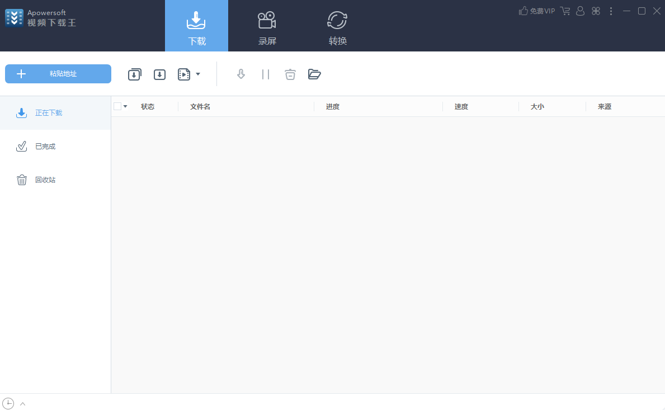The height and width of the screenshot is (410, 665).
Task: Open the download folder icon
Action: pyautogui.click(x=314, y=74)
